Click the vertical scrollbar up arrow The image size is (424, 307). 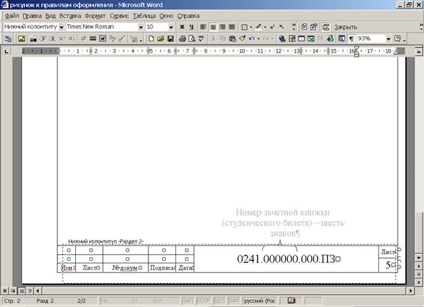click(x=418, y=51)
